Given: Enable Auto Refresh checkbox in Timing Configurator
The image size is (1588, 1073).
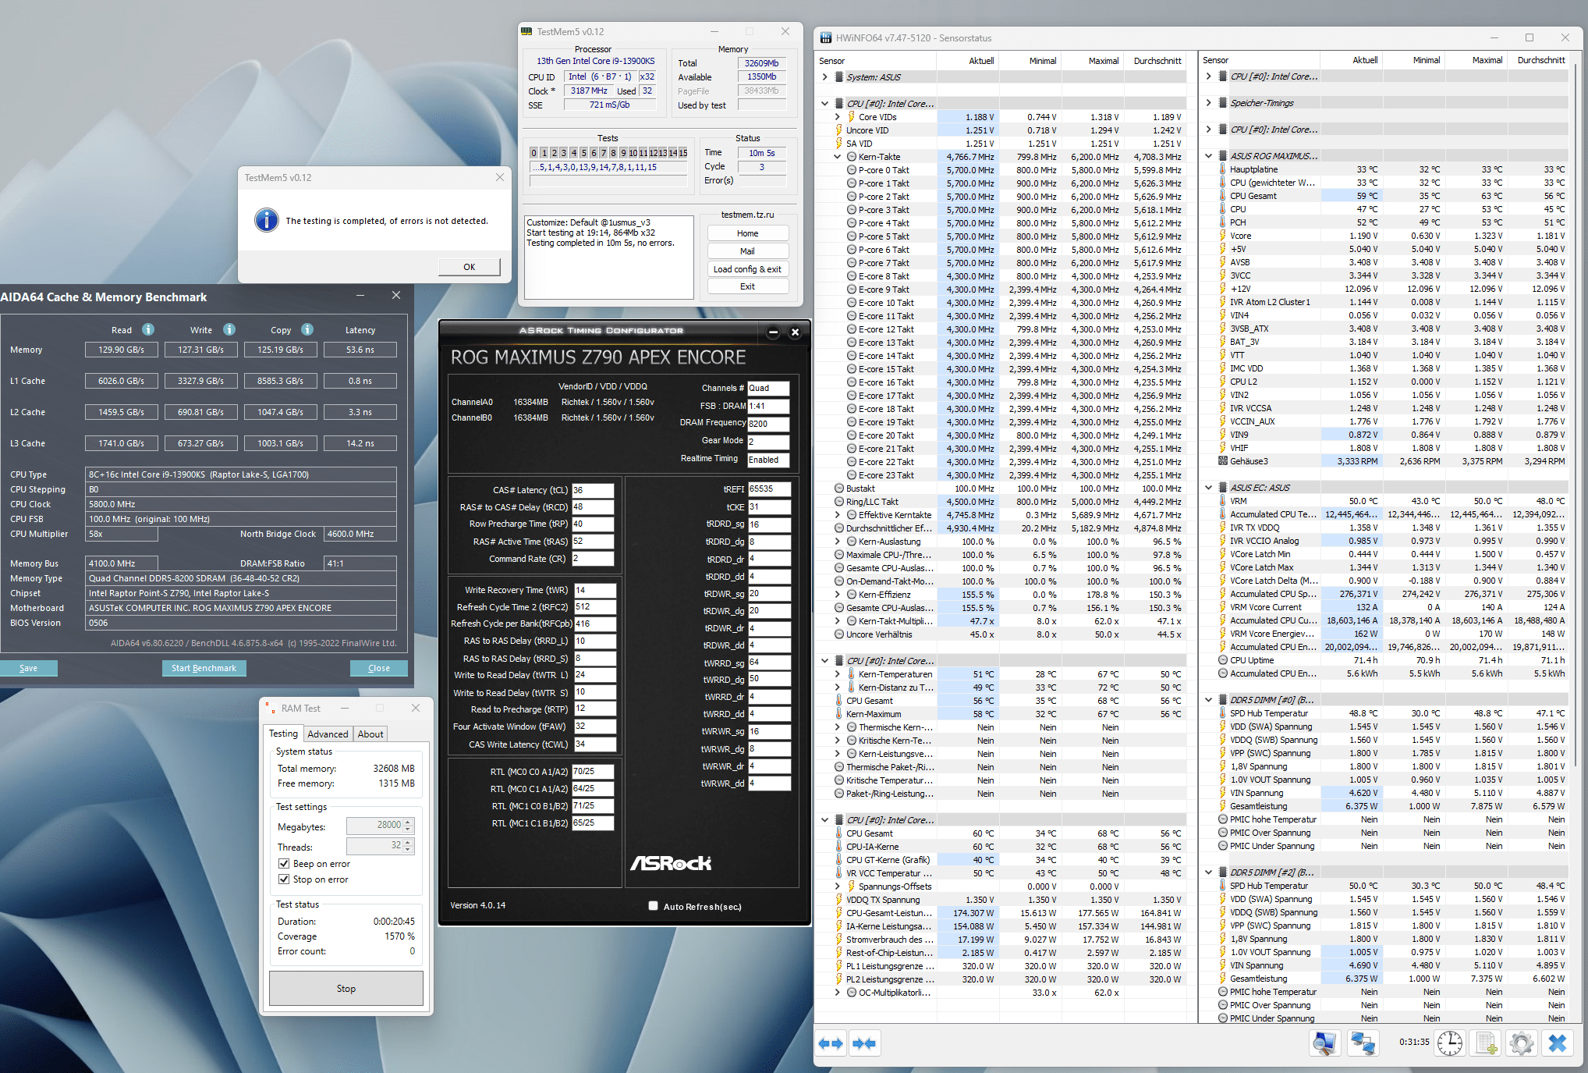Looking at the screenshot, I should (x=653, y=906).
